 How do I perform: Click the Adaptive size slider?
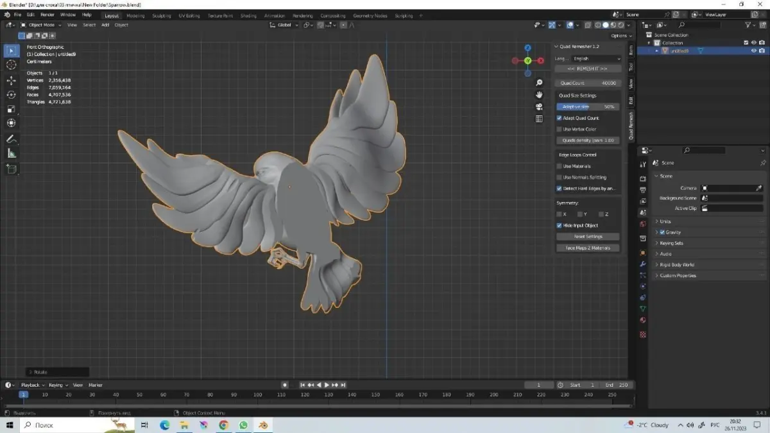(x=588, y=106)
